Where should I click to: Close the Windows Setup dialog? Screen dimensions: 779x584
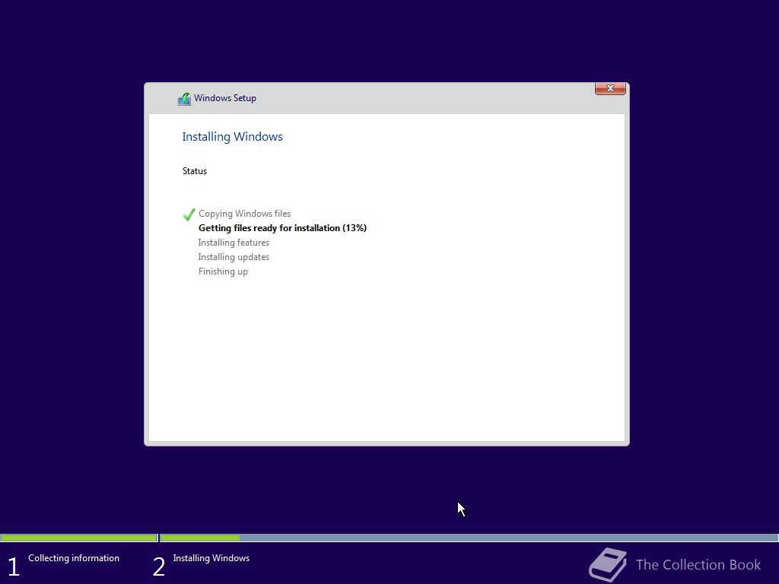[x=610, y=88]
